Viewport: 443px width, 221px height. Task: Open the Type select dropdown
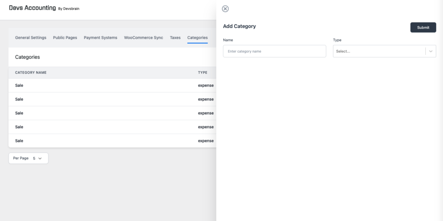coord(384,51)
